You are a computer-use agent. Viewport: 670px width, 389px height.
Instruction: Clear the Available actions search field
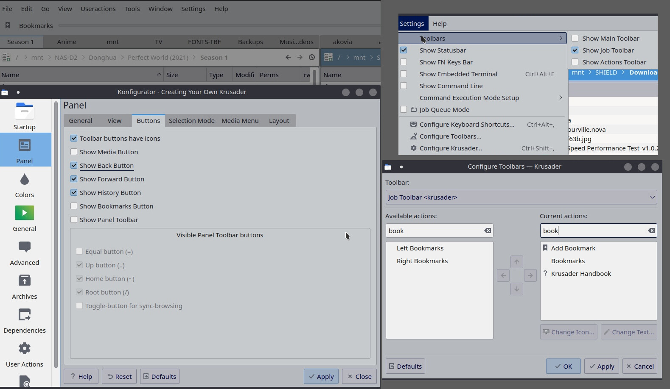[488, 231]
